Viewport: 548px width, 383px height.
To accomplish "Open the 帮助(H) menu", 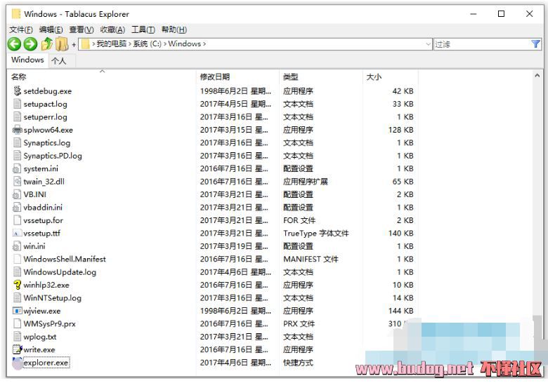I will tap(174, 29).
